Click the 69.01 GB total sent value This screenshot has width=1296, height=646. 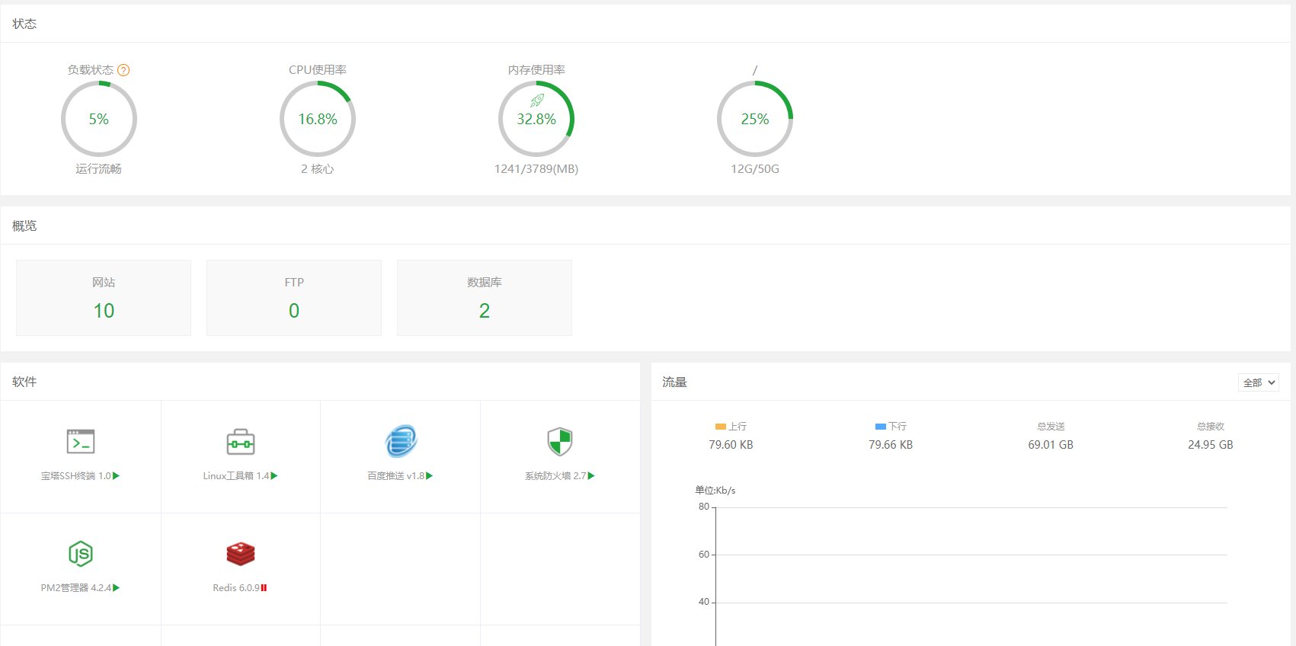(x=1051, y=445)
